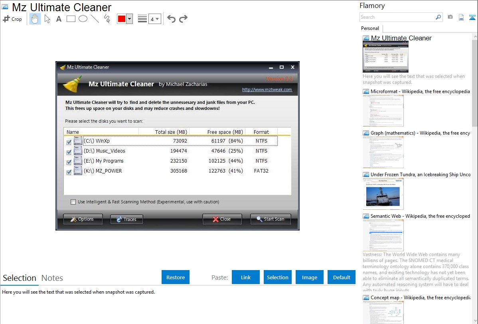Click the Start Scan button
478x324 pixels.
tap(271, 219)
